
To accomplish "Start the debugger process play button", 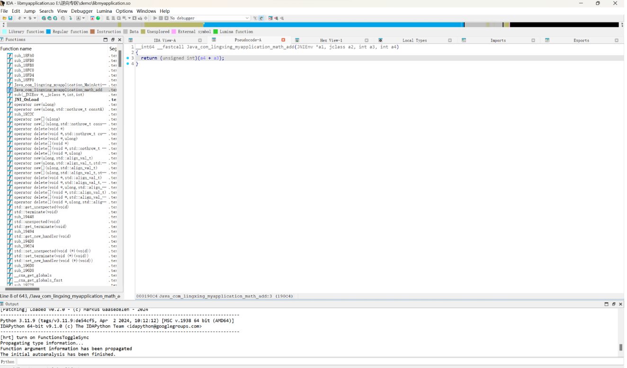I will 155,18.
